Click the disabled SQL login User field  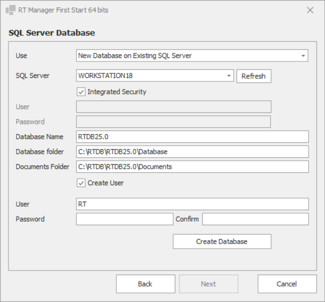click(x=173, y=107)
